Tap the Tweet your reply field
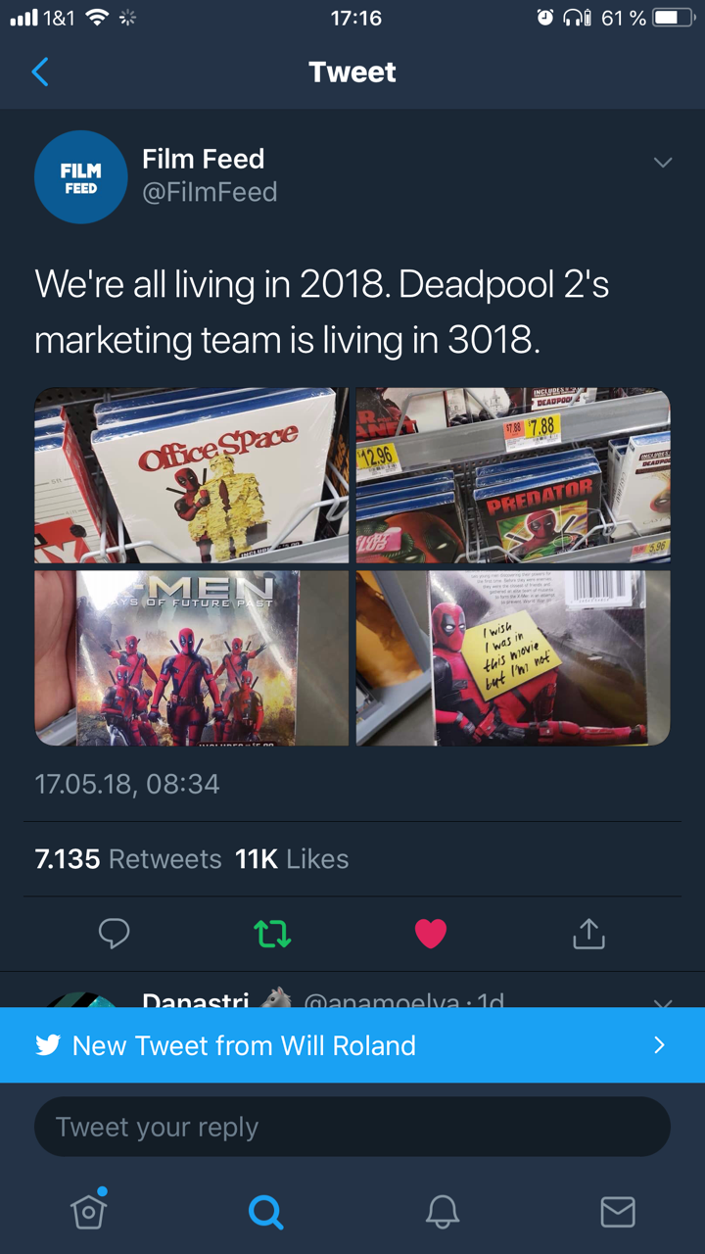The image size is (705, 1254). tap(352, 1127)
